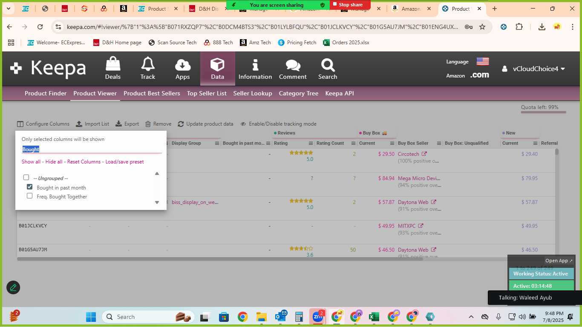Open the Track bell section
This screenshot has width=582, height=327.
tap(148, 69)
